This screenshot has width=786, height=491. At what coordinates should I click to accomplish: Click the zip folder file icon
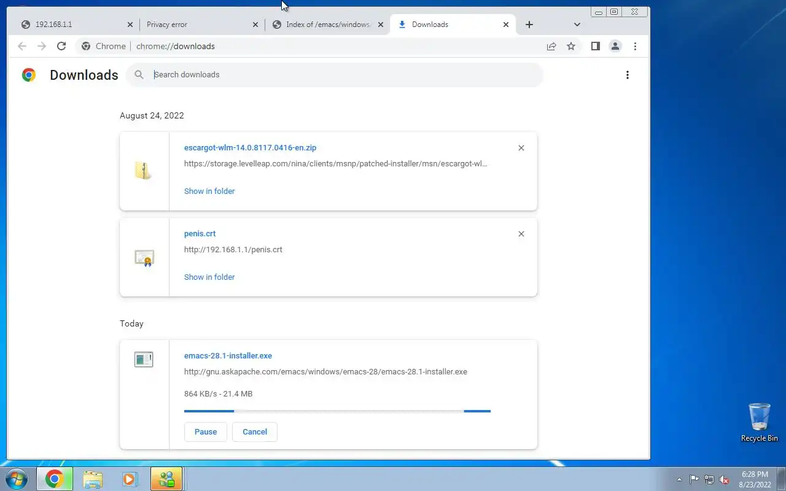click(144, 171)
